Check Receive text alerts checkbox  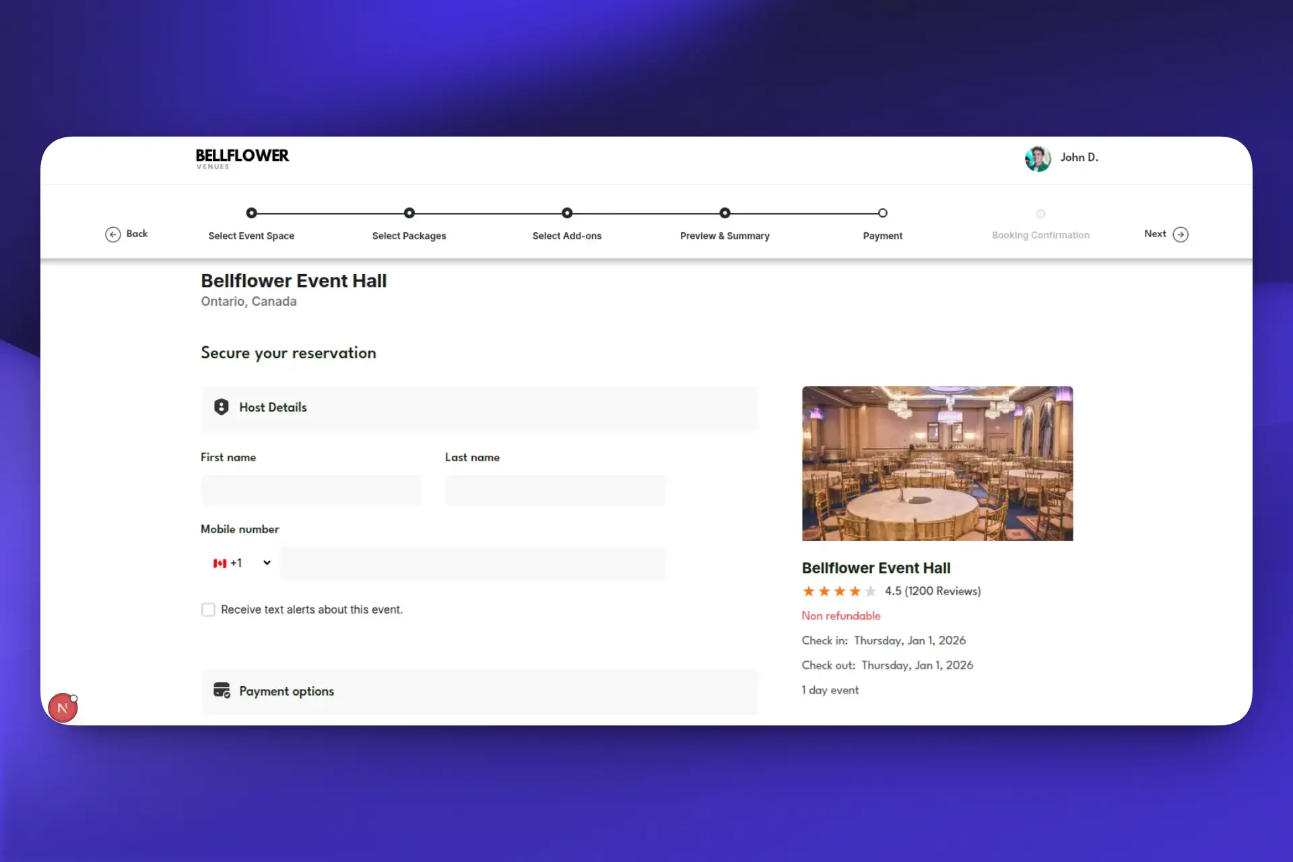pos(208,609)
